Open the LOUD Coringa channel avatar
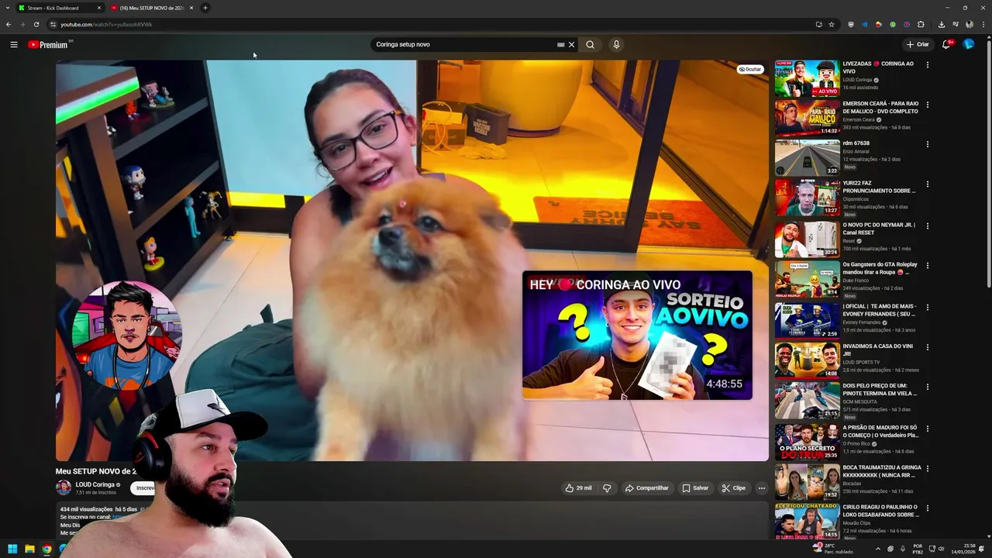This screenshot has width=992, height=558. (x=64, y=487)
